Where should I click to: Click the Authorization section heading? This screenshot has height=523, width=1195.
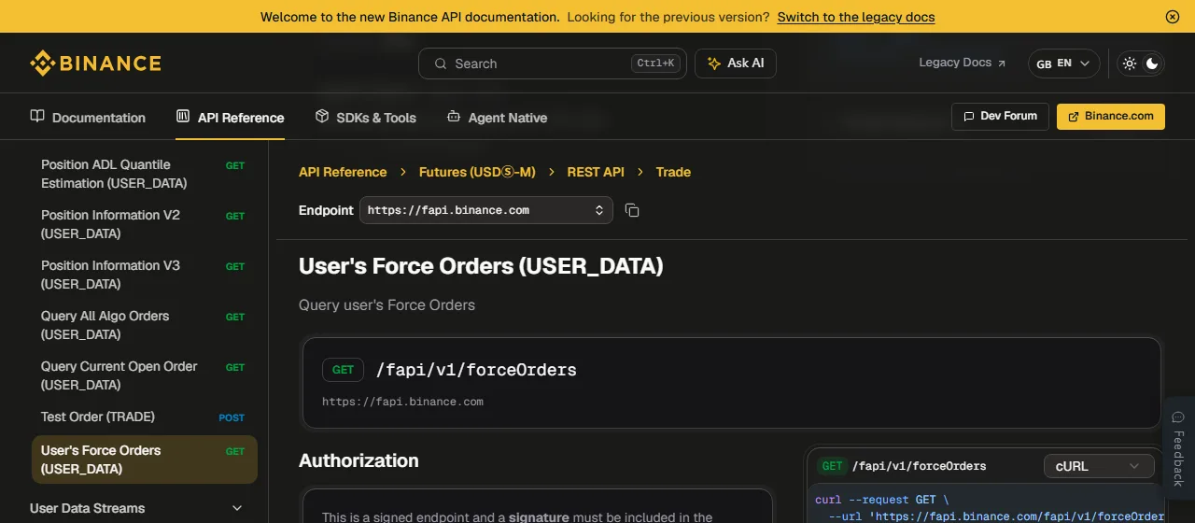tap(358, 460)
